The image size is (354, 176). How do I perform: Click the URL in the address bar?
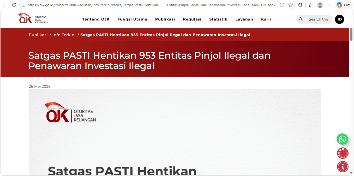151,5
